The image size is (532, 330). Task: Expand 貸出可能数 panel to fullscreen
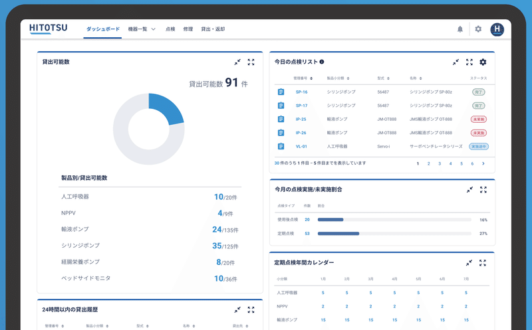click(251, 62)
